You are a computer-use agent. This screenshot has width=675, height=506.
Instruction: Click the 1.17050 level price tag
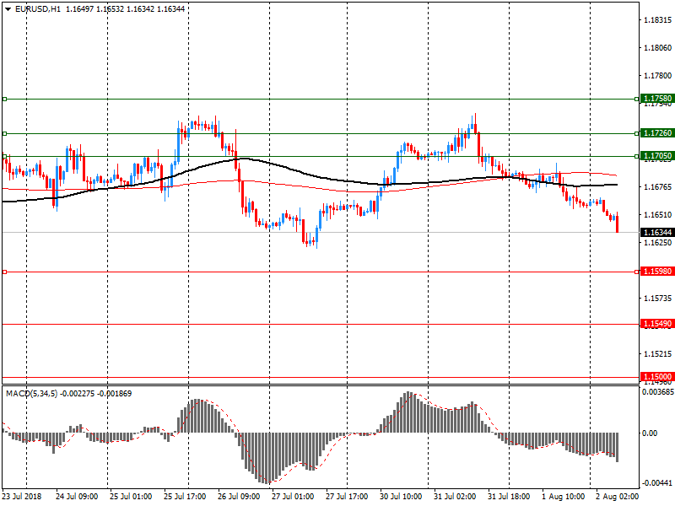tap(656, 156)
